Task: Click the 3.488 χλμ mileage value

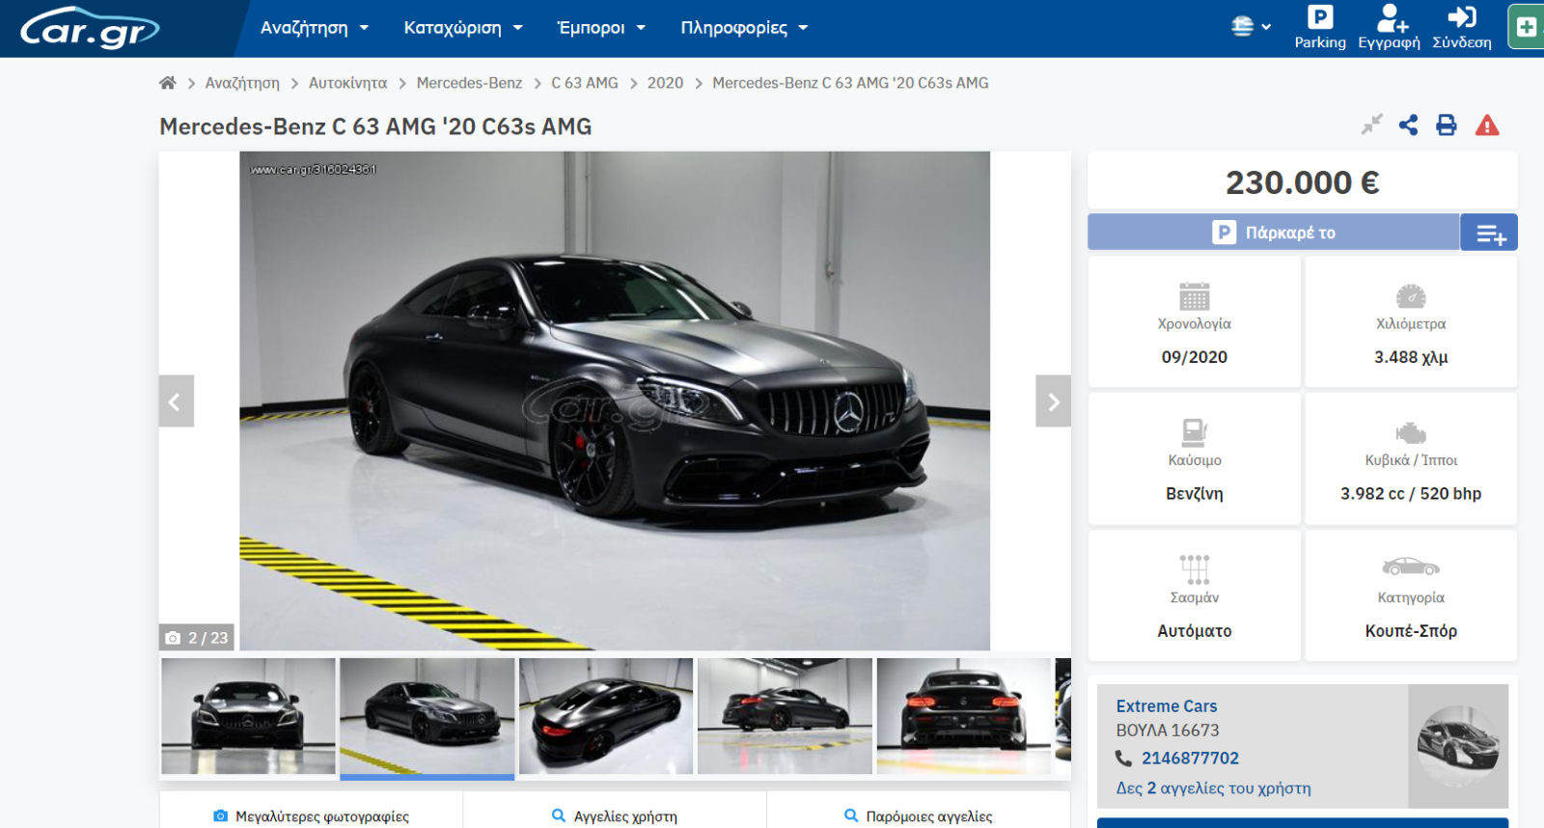Action: 1411,357
